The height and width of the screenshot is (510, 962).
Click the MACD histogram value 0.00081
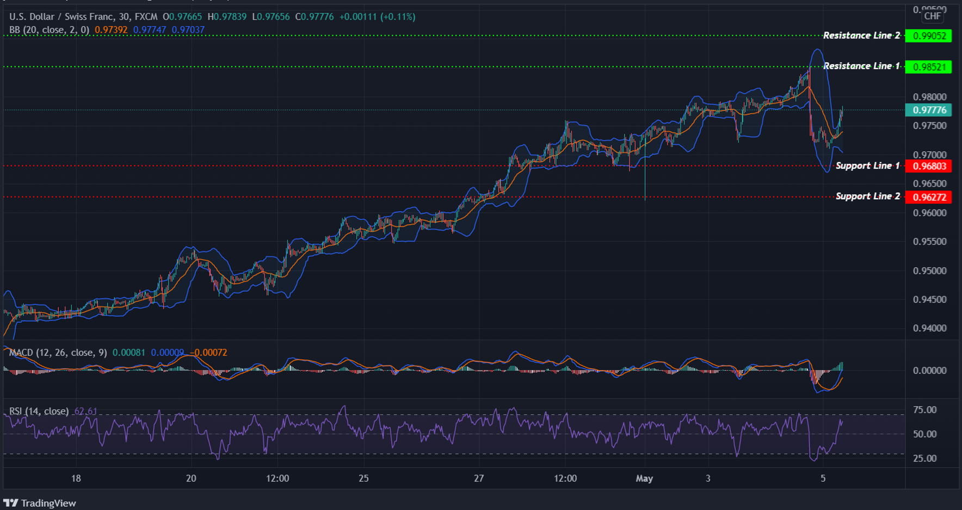129,353
